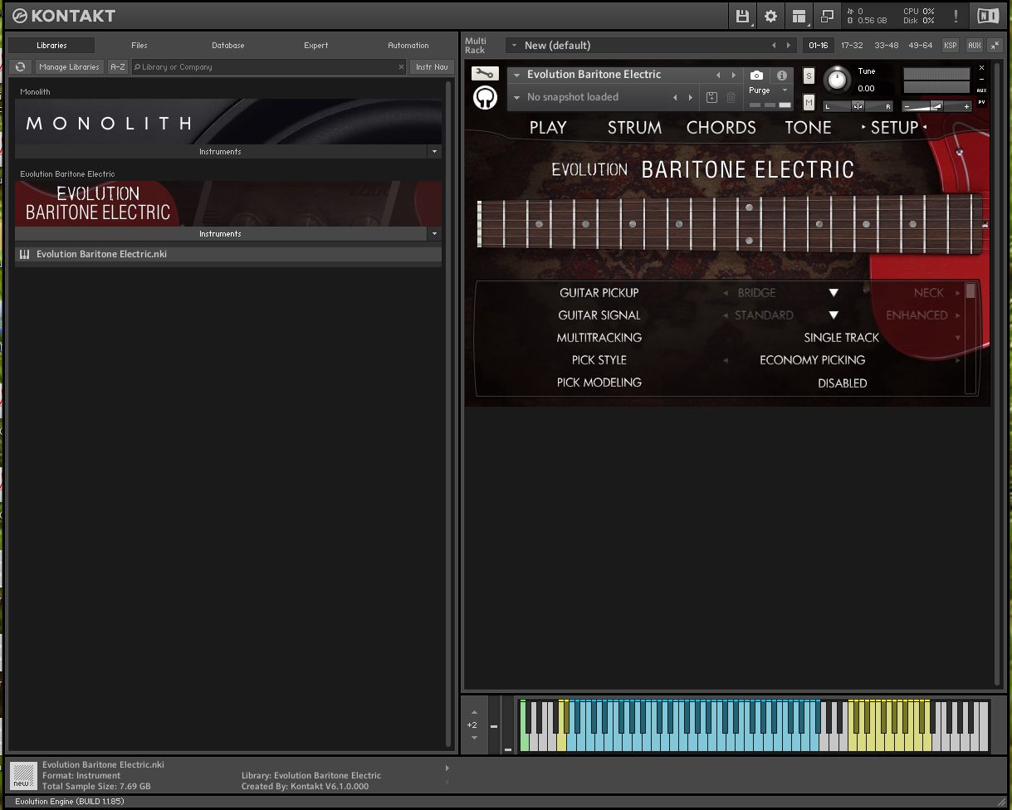Click the refresh libraries icon
1012x810 pixels.
[x=21, y=66]
